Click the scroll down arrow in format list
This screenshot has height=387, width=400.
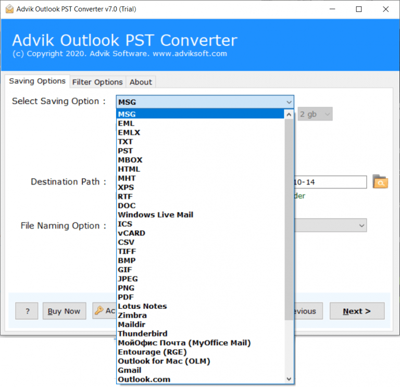pos(289,379)
